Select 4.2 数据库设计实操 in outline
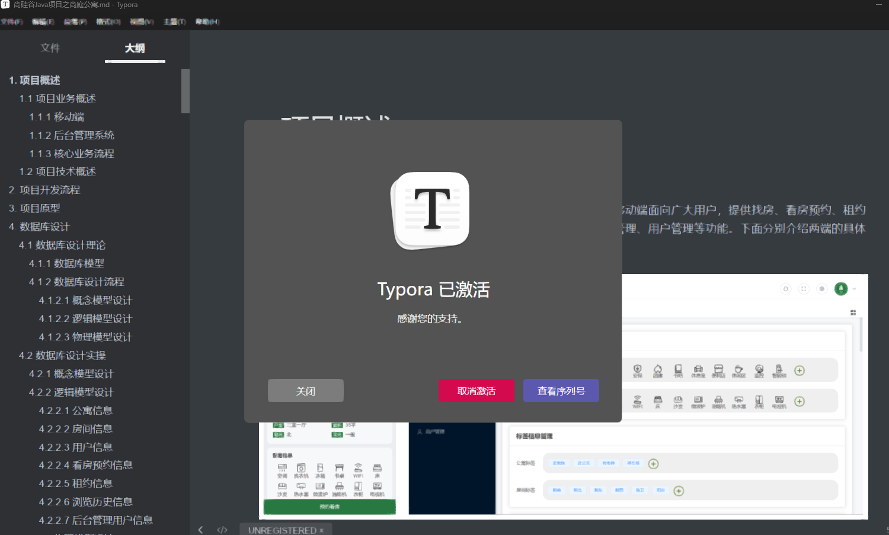The height and width of the screenshot is (535, 889). 62,355
